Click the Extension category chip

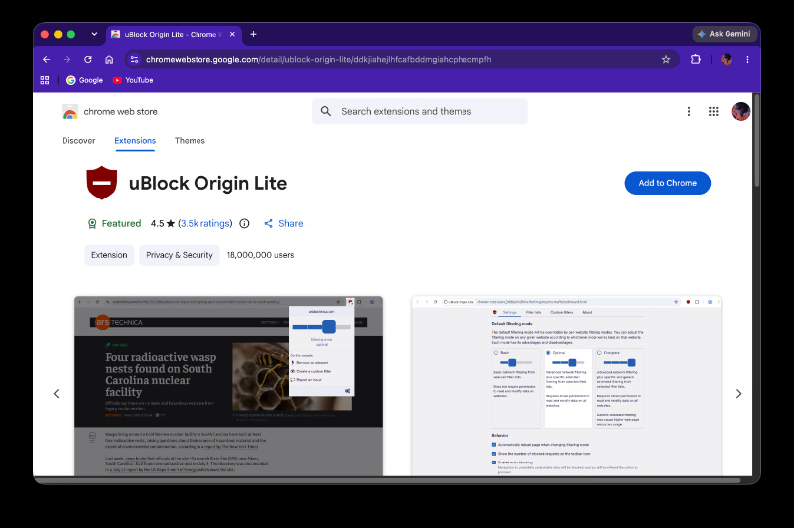pos(109,255)
